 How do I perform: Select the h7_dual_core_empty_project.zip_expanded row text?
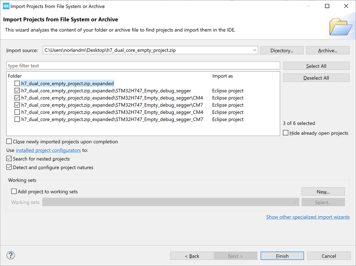67,83
